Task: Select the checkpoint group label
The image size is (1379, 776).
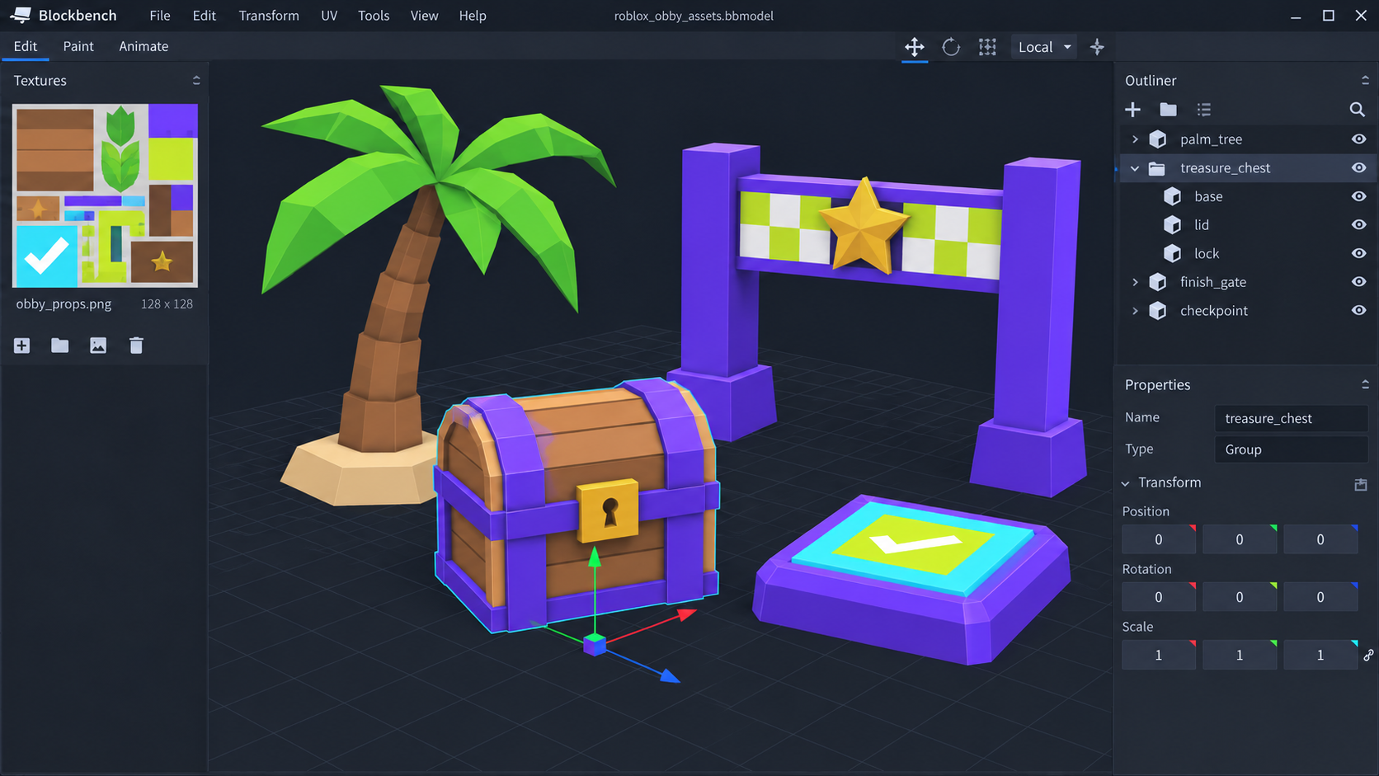Action: point(1213,311)
